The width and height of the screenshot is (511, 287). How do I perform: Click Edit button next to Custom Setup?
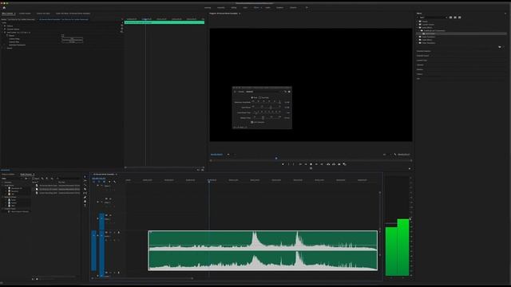tap(72, 39)
